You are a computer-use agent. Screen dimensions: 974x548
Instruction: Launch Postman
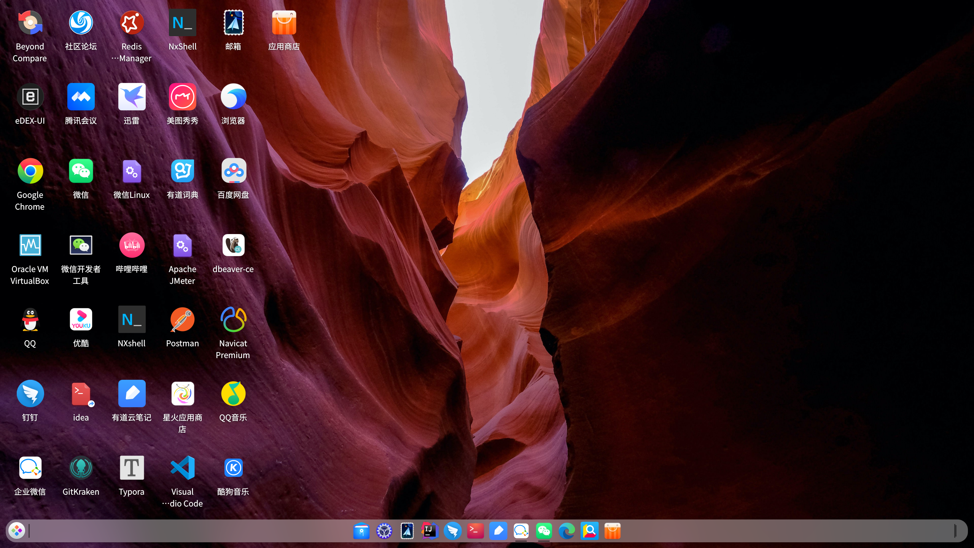(x=182, y=320)
